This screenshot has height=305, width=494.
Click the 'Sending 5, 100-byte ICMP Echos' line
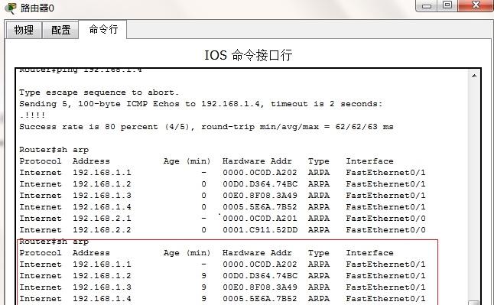coord(200,104)
